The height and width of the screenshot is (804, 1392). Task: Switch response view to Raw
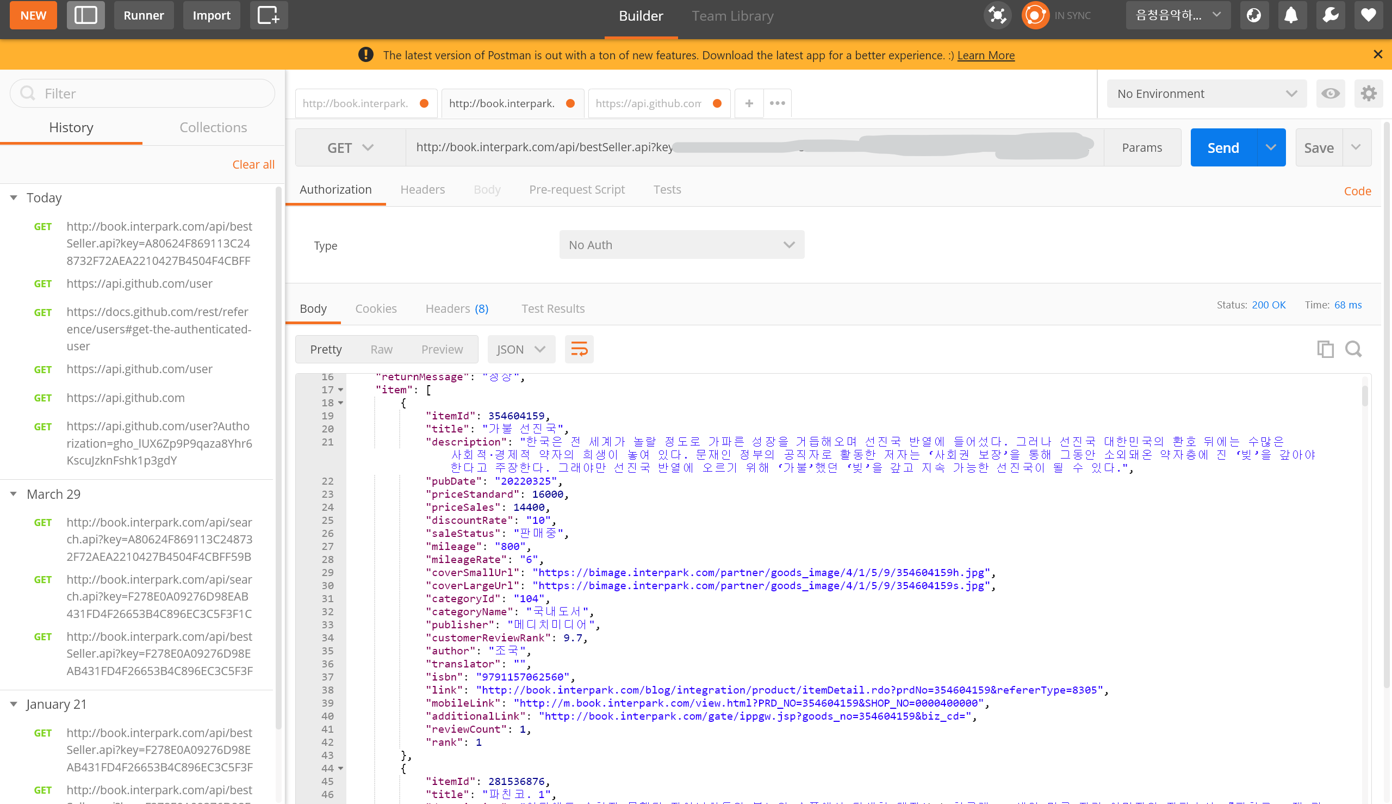click(381, 349)
